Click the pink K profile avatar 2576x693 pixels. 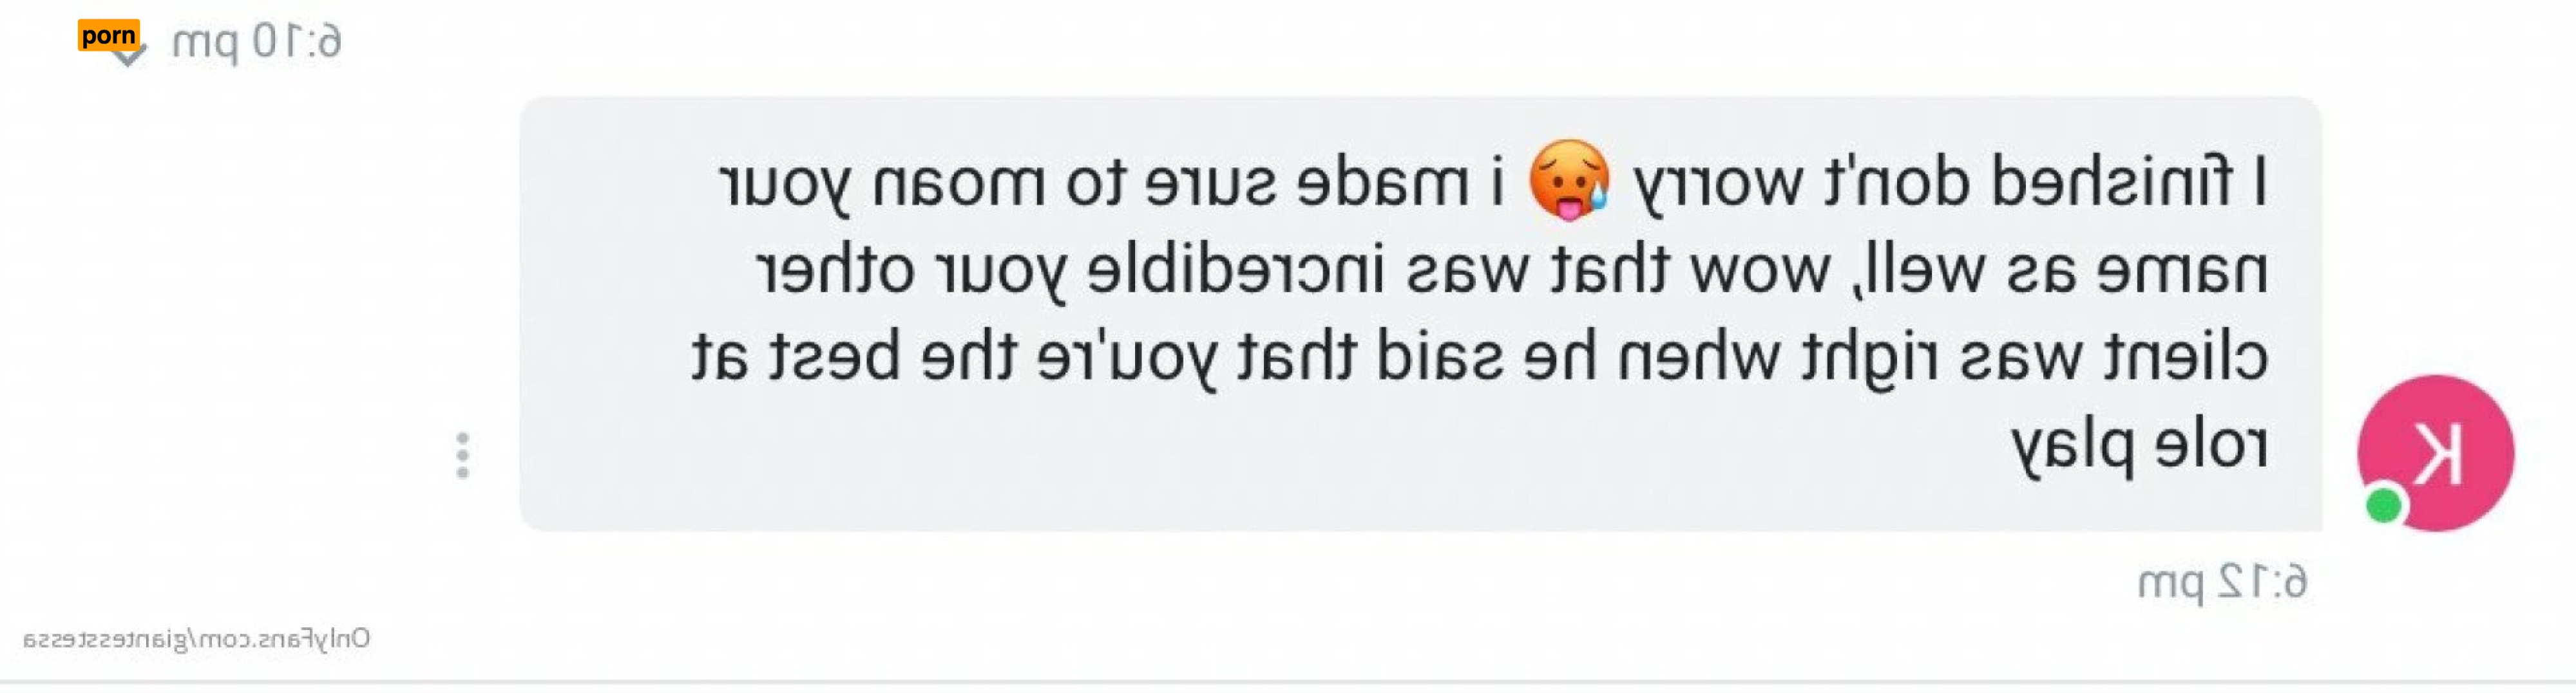tap(2435, 452)
